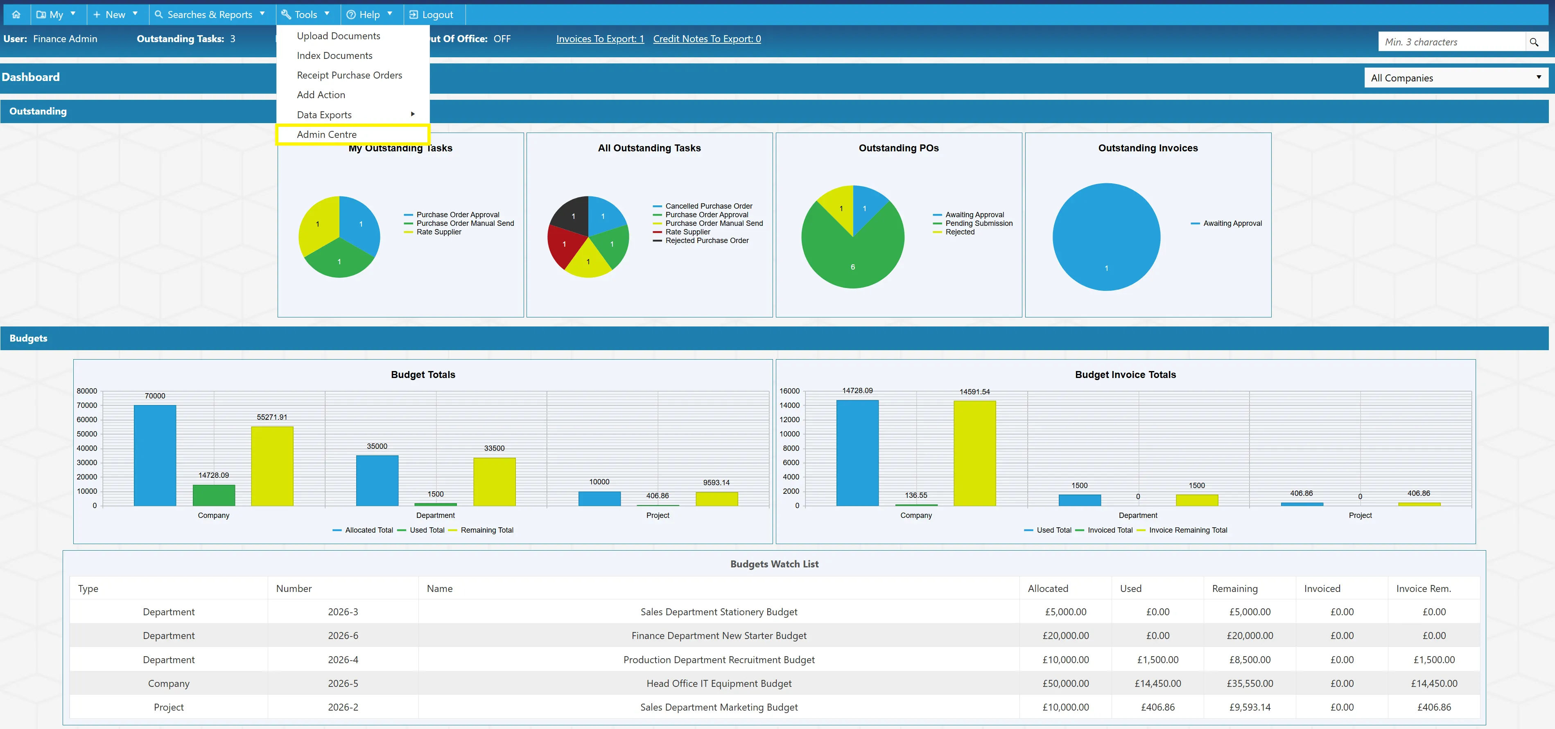This screenshot has width=1555, height=729.
Task: Click the £14,450.00 Used cell
Action: pyautogui.click(x=1158, y=684)
